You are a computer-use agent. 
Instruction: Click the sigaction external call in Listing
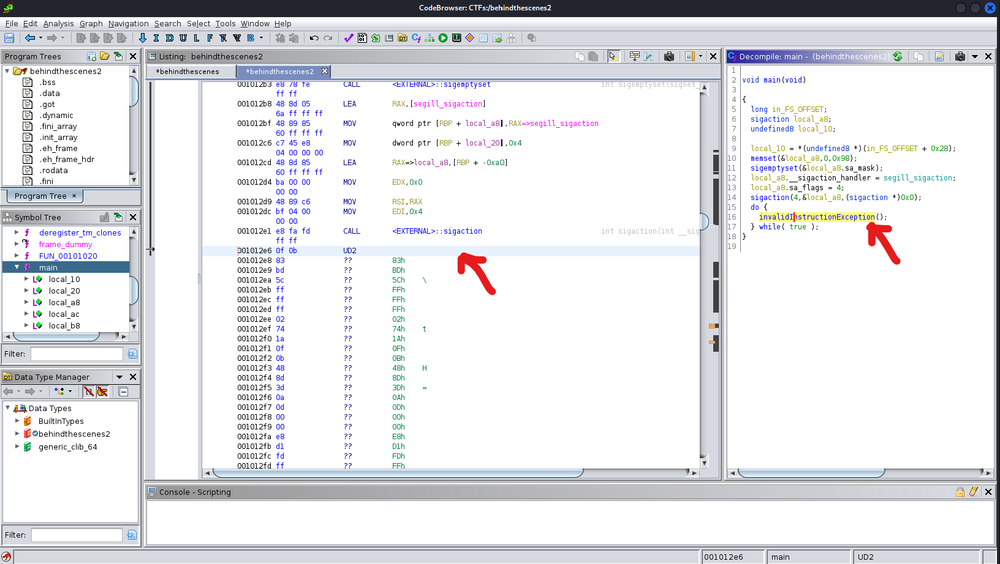(x=437, y=231)
